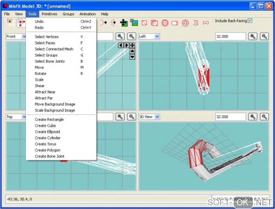Zoom in on the 3D View viewport

[253, 117]
